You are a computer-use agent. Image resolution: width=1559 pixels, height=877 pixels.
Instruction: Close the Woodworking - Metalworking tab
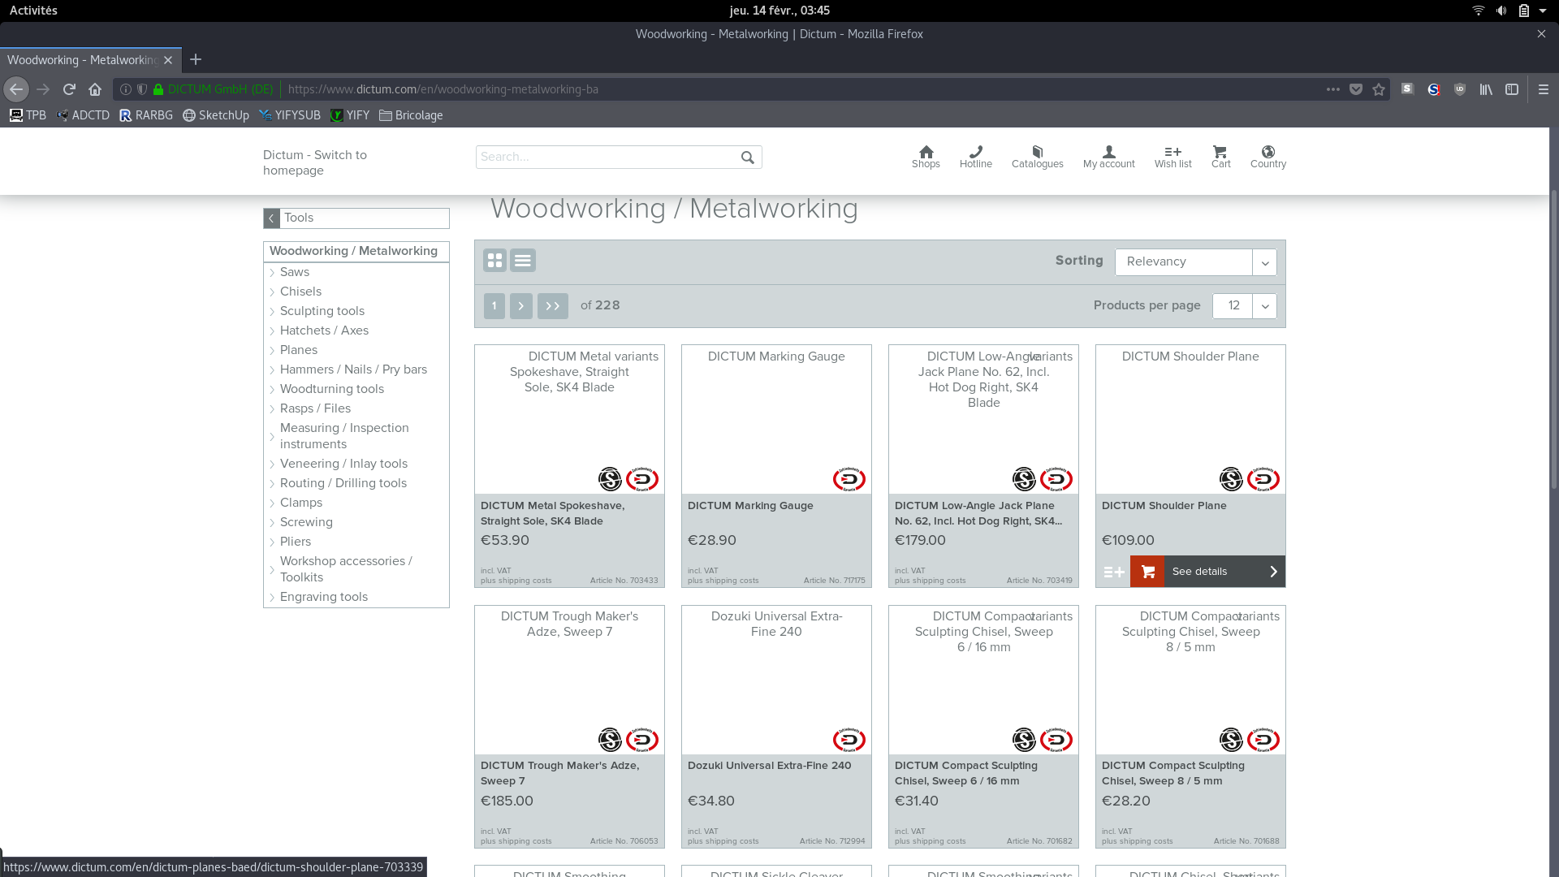pos(168,60)
